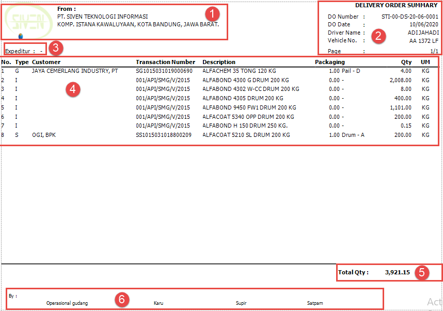Viewport: 443px width, 311px height.
Task: Click the page value 1/1
Action: tap(434, 52)
